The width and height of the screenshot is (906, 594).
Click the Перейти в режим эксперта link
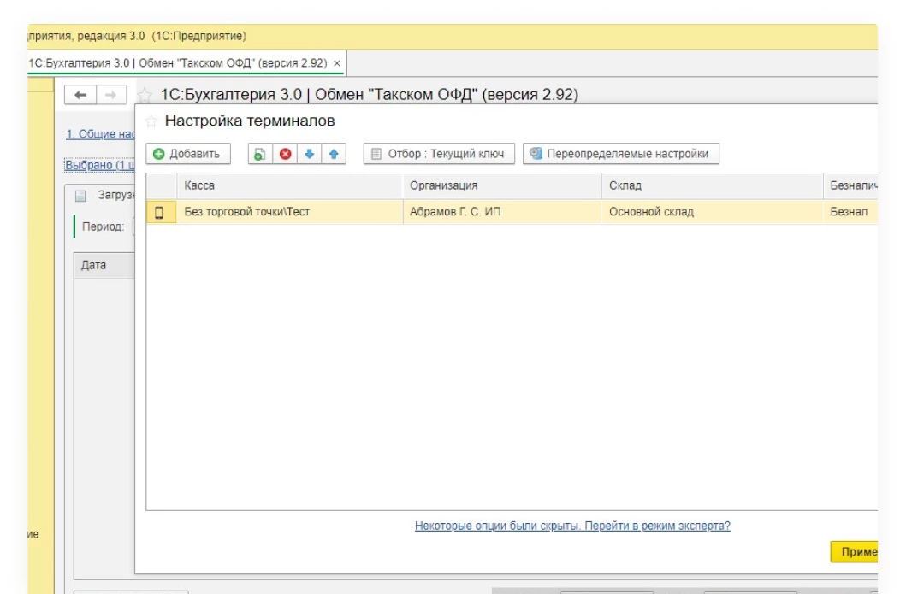point(572,526)
